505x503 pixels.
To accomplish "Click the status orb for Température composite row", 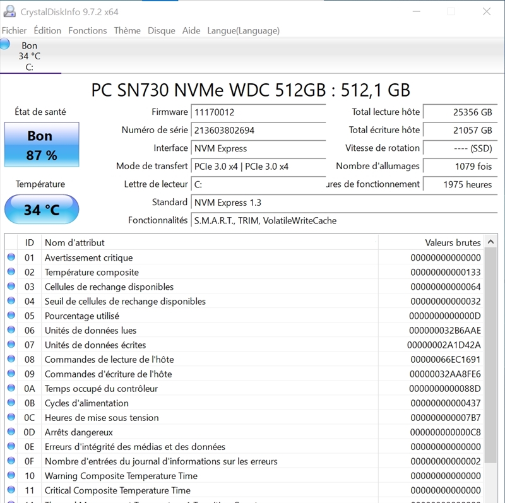I will pyautogui.click(x=11, y=272).
